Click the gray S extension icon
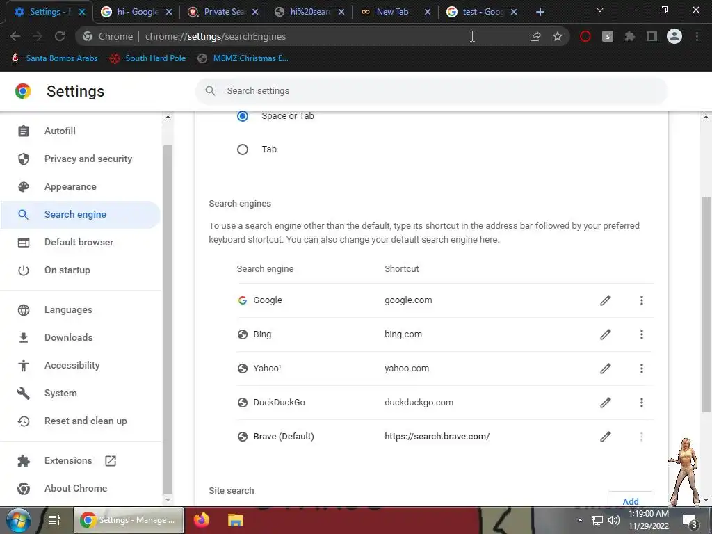The image size is (712, 534). click(x=608, y=36)
